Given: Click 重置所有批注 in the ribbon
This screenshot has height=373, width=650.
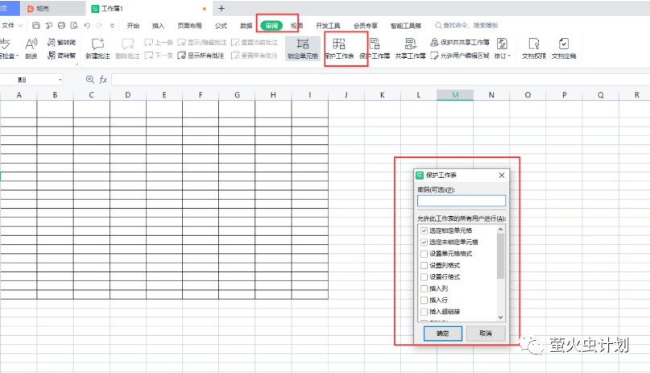Looking at the screenshot, I should [x=254, y=56].
